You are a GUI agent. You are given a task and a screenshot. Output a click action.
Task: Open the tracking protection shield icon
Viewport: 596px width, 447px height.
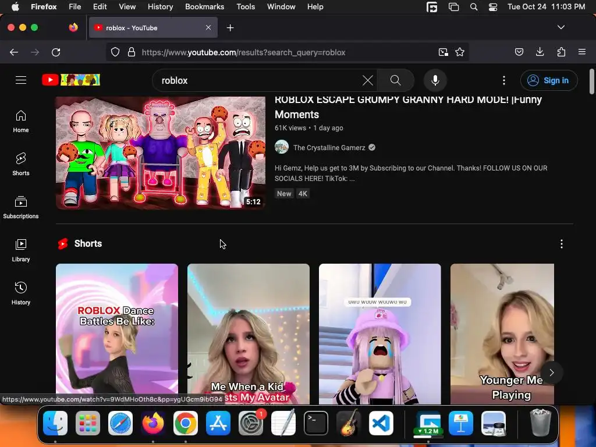(x=115, y=52)
